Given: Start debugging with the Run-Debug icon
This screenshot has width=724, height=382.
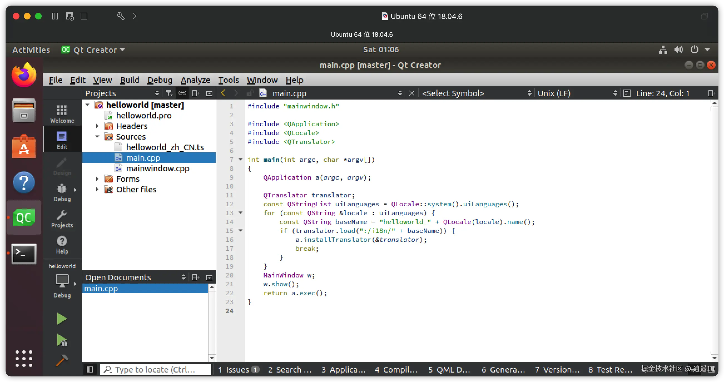Looking at the screenshot, I should (x=62, y=340).
